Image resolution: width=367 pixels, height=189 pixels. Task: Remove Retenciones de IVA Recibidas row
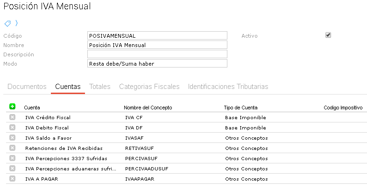[12, 148]
